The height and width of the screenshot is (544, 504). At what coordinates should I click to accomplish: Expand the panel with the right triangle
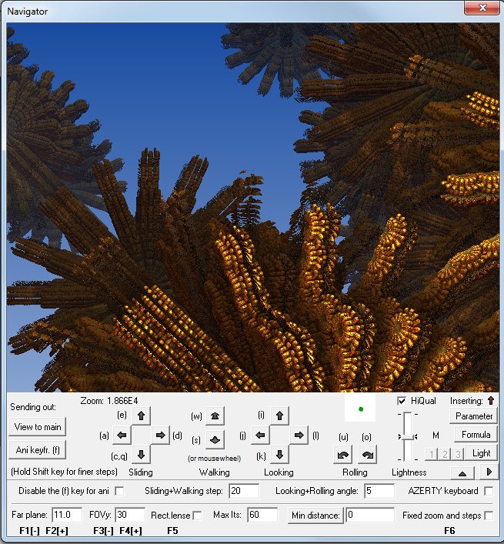(x=489, y=472)
